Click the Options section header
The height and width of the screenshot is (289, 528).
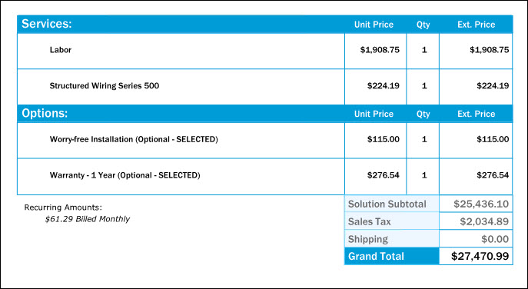point(45,114)
